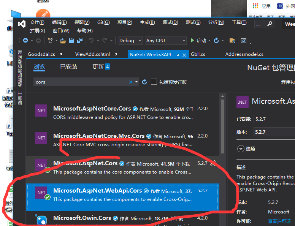Click pin icon on ViewAdd.cshtml tab
This screenshot has height=226, width=295.
coord(116,55)
